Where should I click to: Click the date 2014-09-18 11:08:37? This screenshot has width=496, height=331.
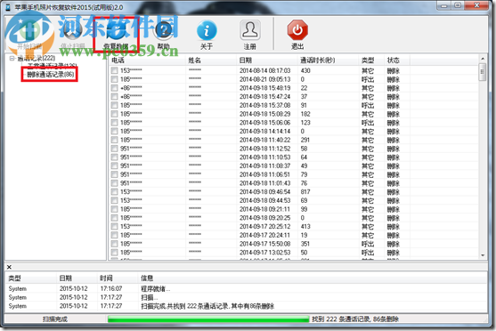click(x=264, y=166)
